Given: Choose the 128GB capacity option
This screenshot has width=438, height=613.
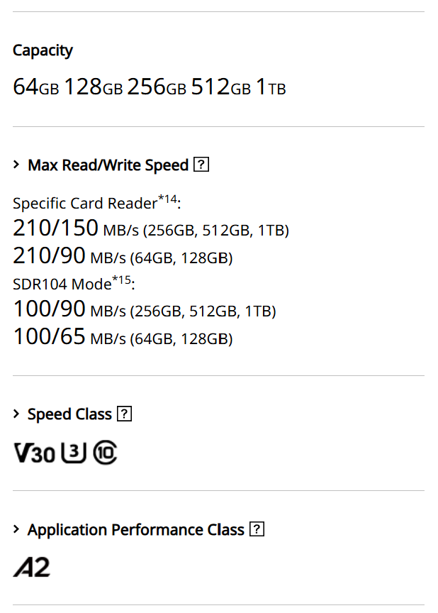Looking at the screenshot, I should click(x=93, y=87).
